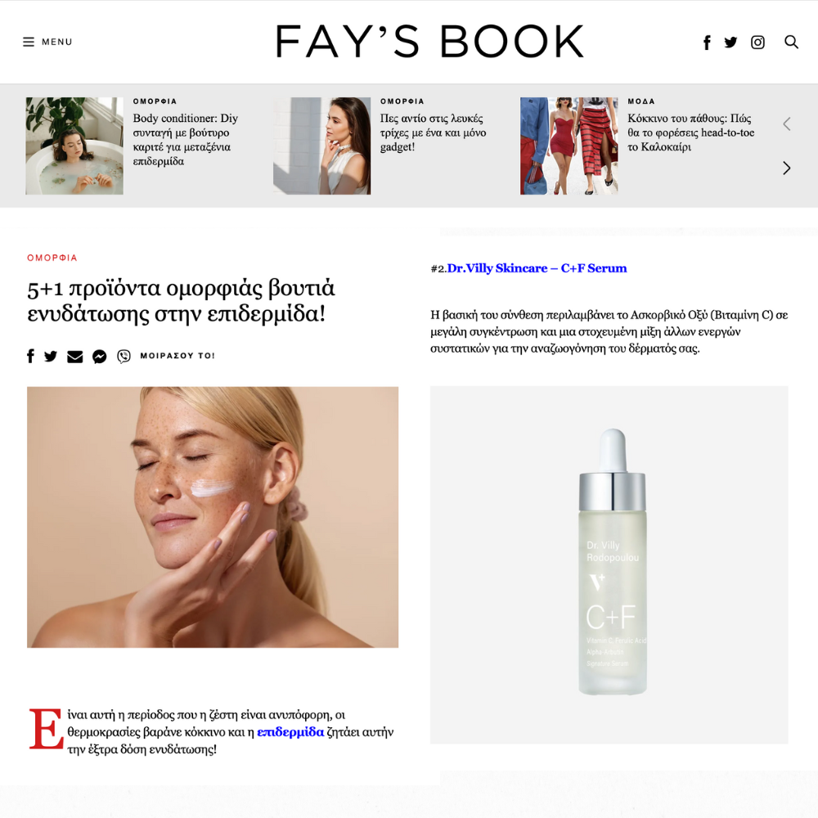Image resolution: width=818 pixels, height=818 pixels.
Task: Open the C+F serum bottle image
Action: pyautogui.click(x=609, y=565)
